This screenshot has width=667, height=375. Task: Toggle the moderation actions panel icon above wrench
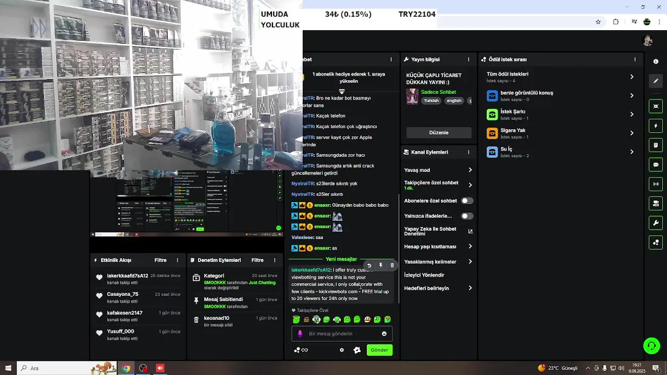tap(656, 203)
